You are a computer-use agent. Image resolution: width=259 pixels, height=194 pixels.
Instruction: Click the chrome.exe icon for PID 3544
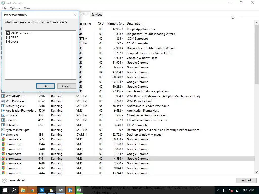[3, 144]
